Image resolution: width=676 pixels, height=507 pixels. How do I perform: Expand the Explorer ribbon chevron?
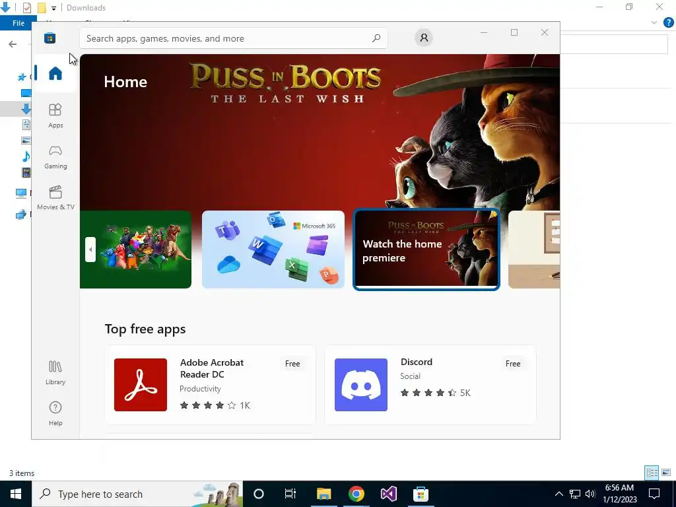pos(654,22)
